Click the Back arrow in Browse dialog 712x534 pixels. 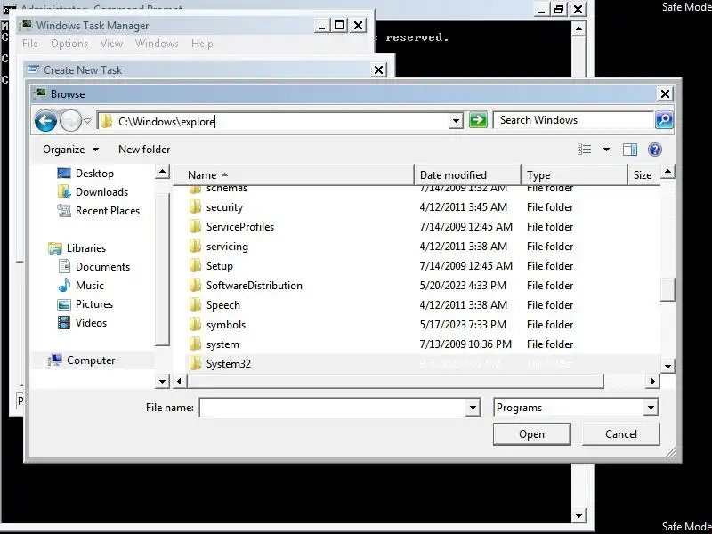(x=45, y=121)
